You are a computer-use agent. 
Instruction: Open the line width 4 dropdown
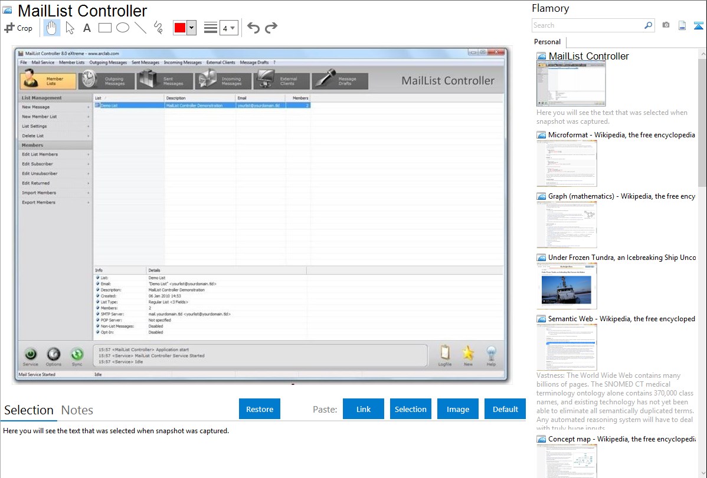coord(229,28)
